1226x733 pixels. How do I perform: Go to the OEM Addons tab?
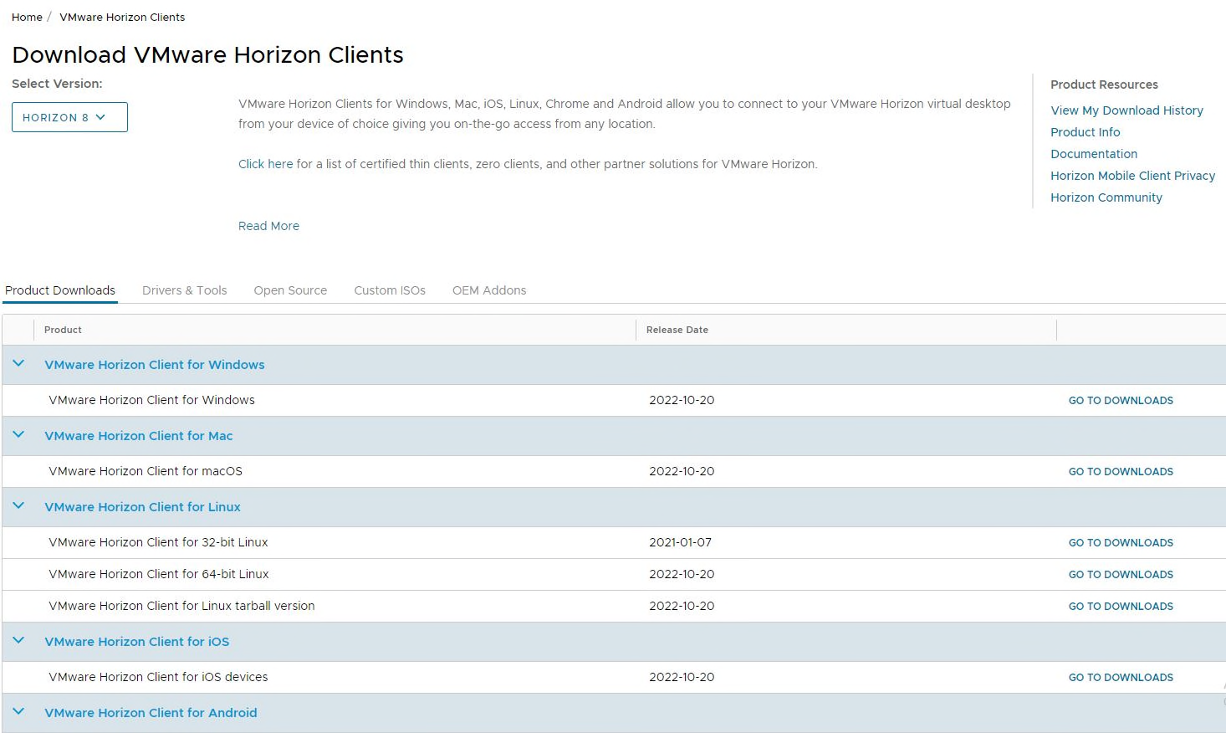pyautogui.click(x=489, y=290)
